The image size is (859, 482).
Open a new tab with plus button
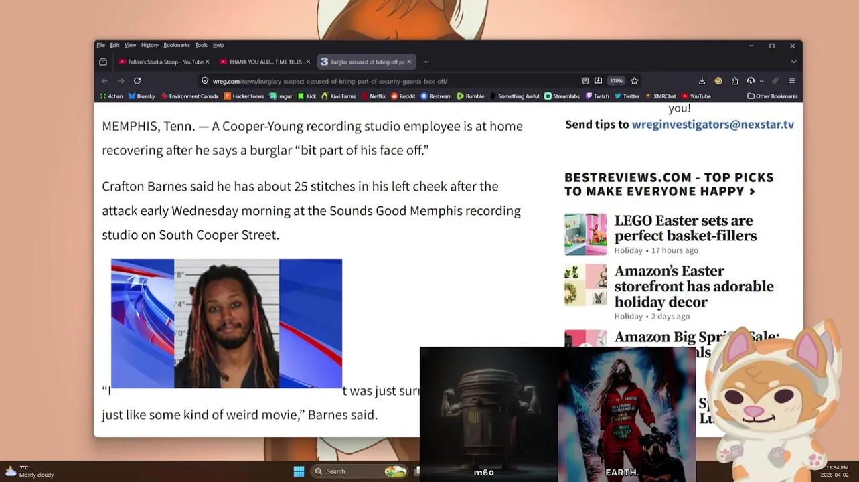click(426, 62)
